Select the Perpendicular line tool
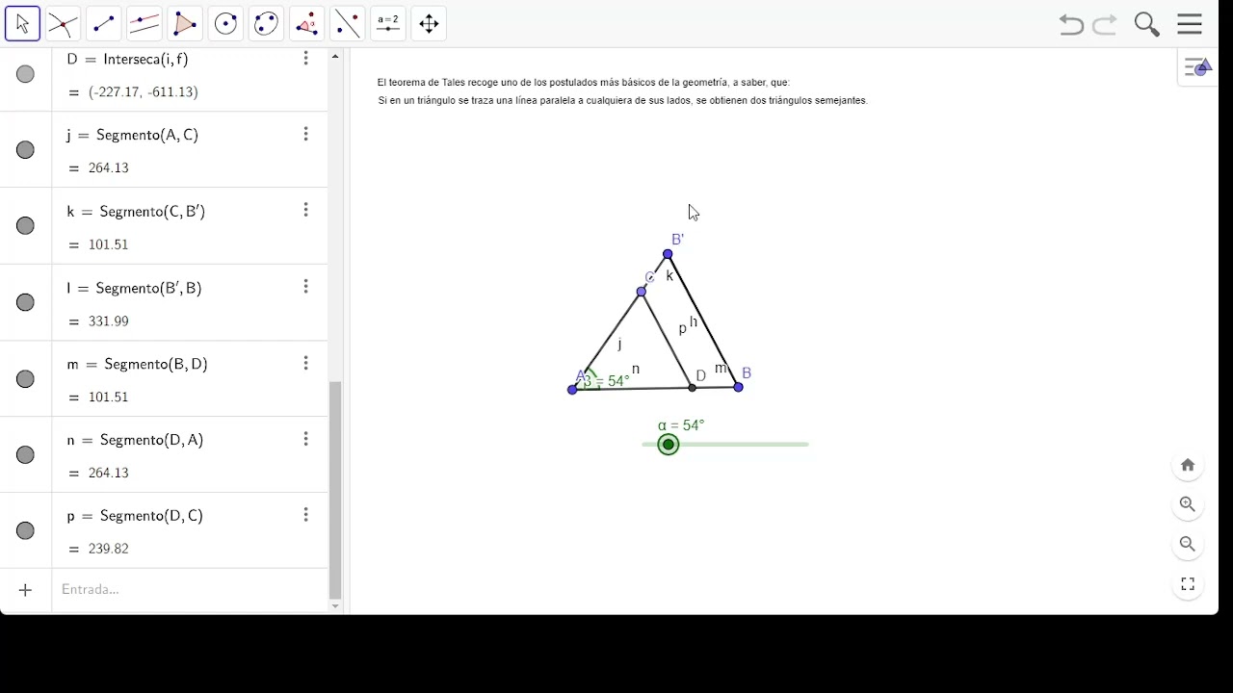 pyautogui.click(x=144, y=23)
